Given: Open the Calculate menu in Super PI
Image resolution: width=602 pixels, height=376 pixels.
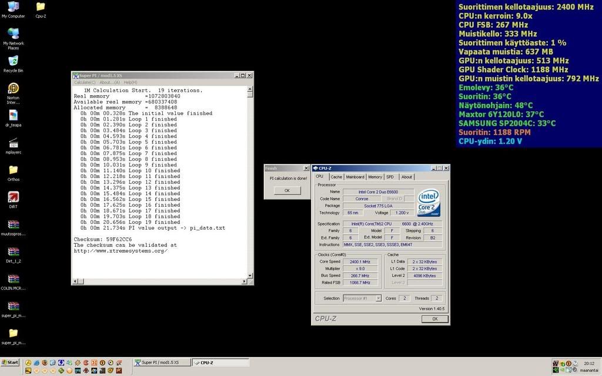Looking at the screenshot, I should [85, 82].
